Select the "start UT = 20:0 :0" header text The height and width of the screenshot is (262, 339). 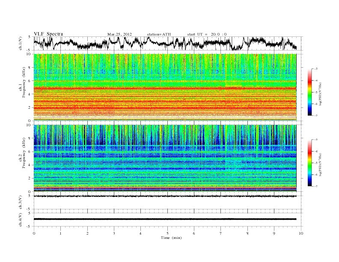click(207, 34)
